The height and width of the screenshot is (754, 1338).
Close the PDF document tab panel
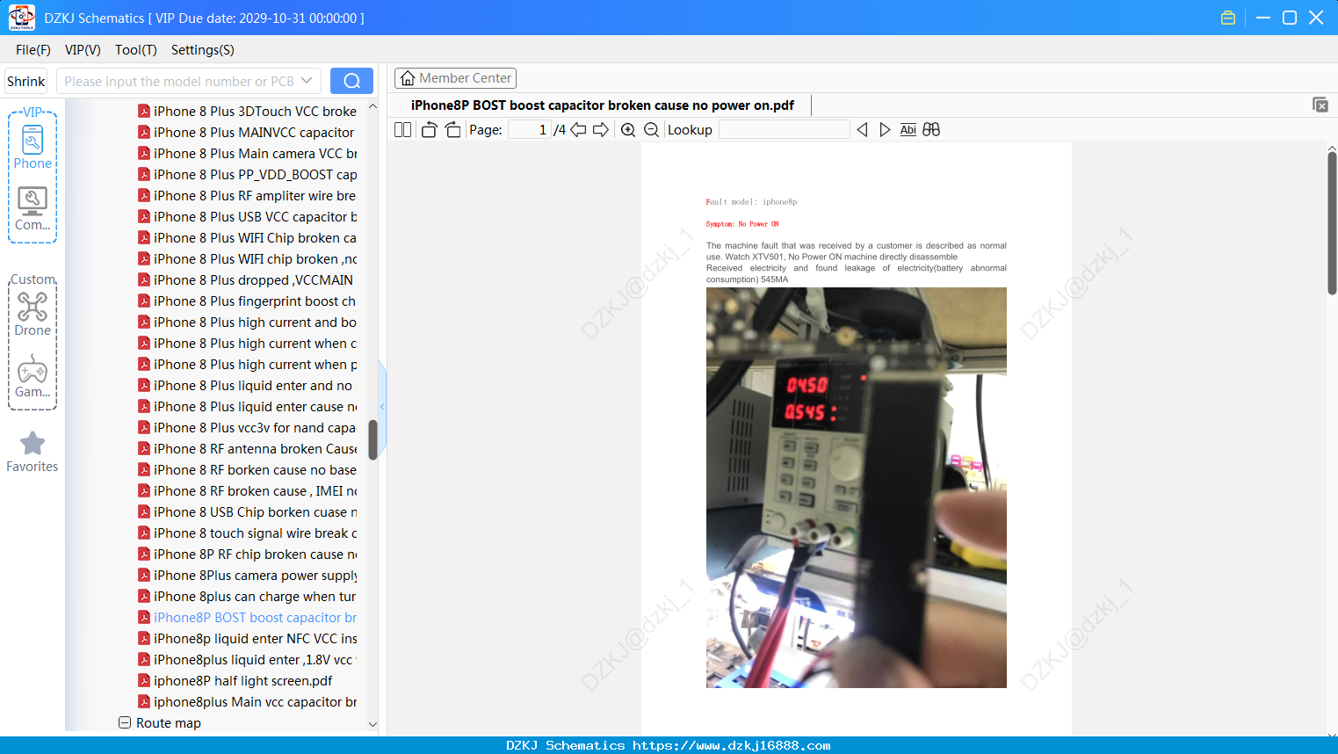click(x=1320, y=105)
